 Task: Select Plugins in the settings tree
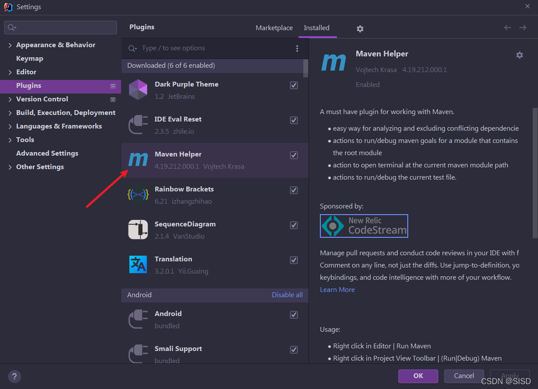click(60, 86)
